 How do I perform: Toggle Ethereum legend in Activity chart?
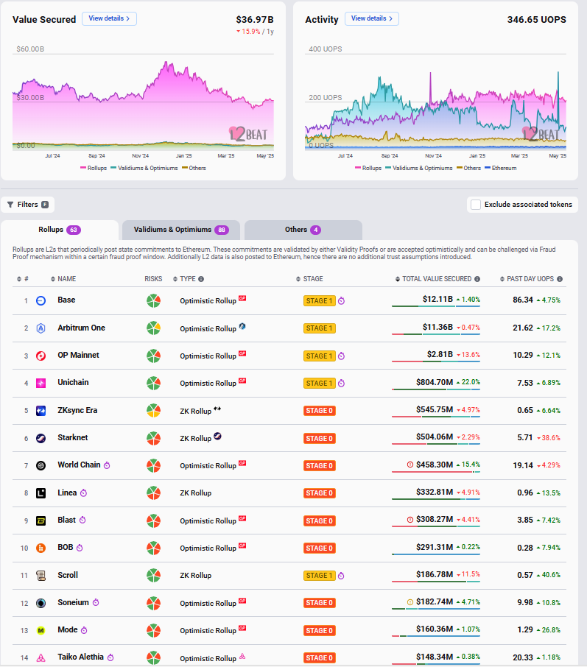(502, 168)
